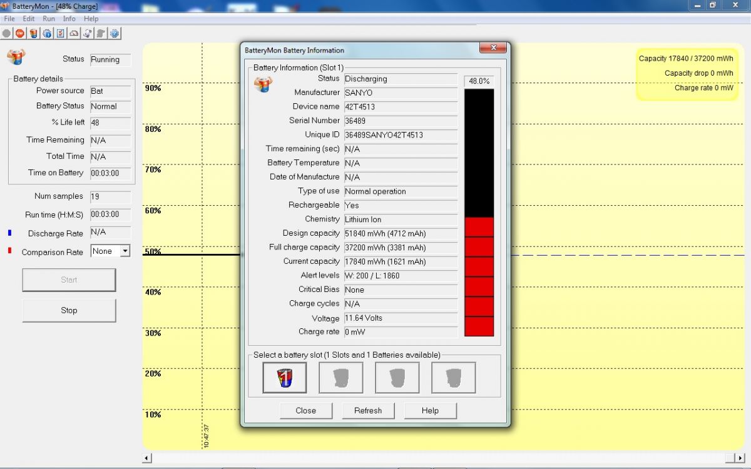Click the gear configuration toolbar icon
Viewport: 751px width, 469px height.
click(x=46, y=33)
